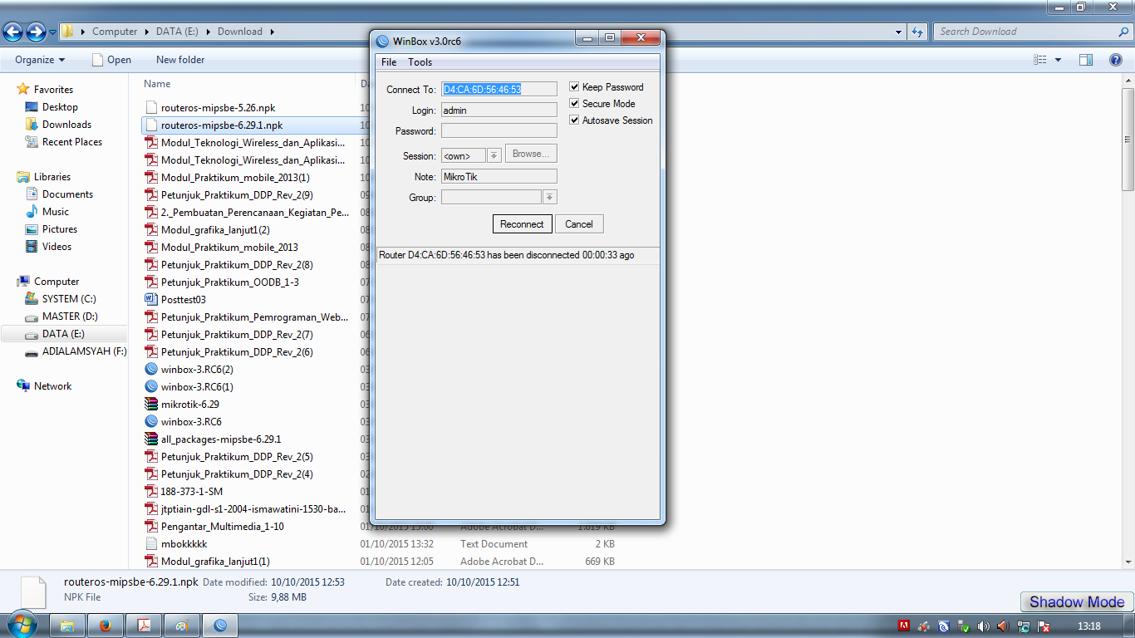Click the Explorer Help icon
This screenshot has width=1135, height=638.
pos(1116,60)
